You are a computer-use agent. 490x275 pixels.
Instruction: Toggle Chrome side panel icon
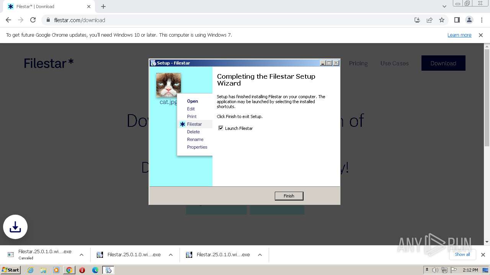457,20
